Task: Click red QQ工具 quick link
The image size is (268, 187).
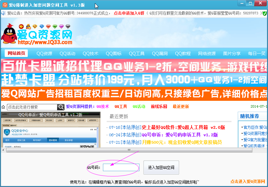Action: tap(121, 106)
